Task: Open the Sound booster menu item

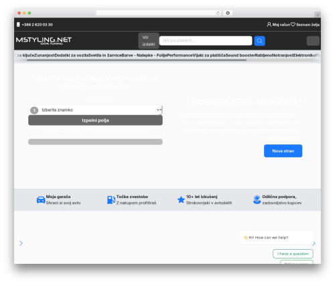Action: click(x=240, y=55)
